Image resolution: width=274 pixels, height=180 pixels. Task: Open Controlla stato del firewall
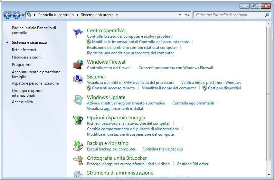click(x=109, y=68)
